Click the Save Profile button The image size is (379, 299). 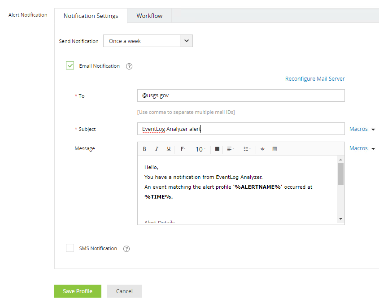click(x=78, y=291)
